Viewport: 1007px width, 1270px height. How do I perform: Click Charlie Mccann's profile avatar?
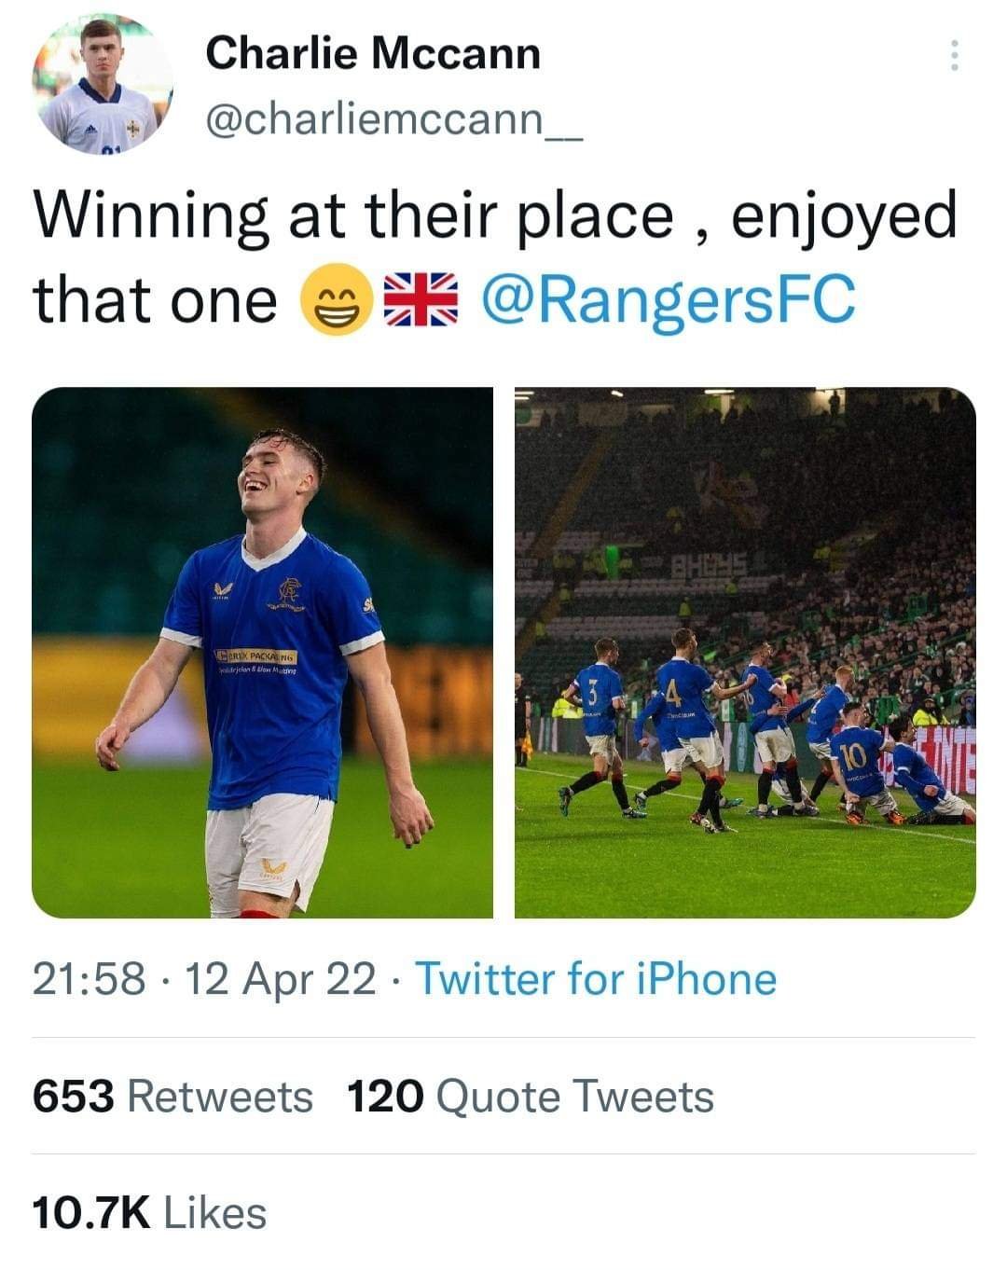point(103,84)
